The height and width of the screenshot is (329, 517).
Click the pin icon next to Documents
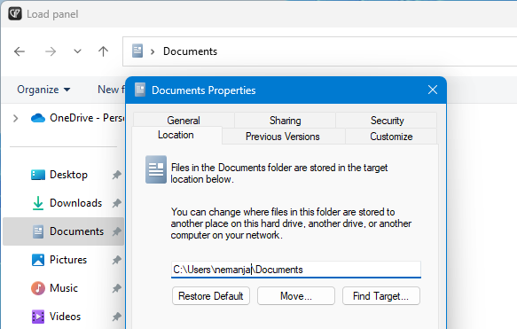pos(116,231)
